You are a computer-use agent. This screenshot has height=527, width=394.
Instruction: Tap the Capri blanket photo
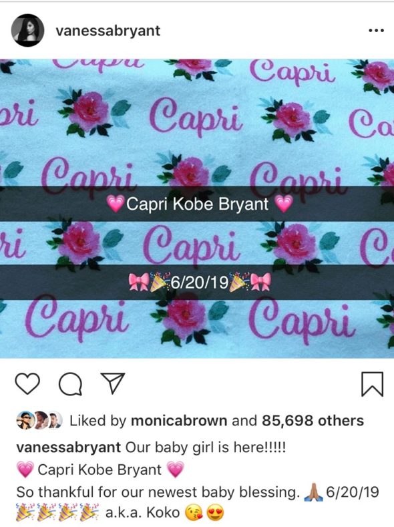pyautogui.click(x=197, y=208)
